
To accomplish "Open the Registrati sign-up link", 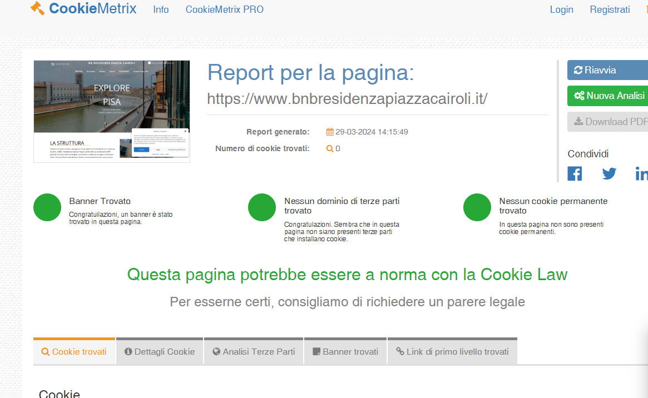I will pyautogui.click(x=610, y=9).
